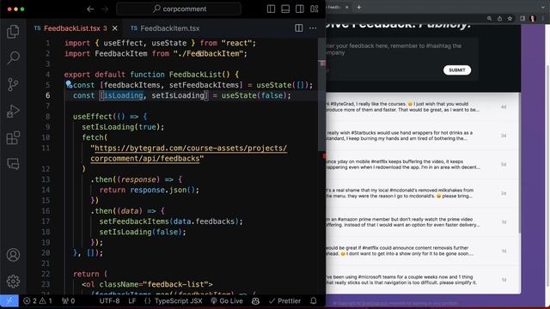Open the Search view in activity bar
The image size is (550, 309).
[x=13, y=58]
